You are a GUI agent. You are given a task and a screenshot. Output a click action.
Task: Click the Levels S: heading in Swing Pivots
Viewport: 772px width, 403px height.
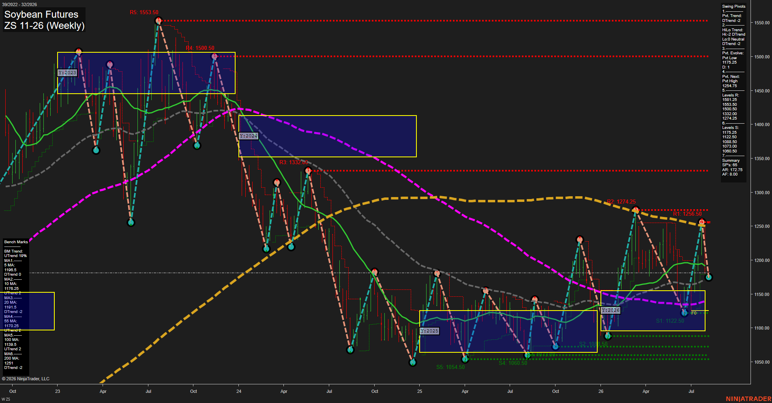(x=731, y=128)
